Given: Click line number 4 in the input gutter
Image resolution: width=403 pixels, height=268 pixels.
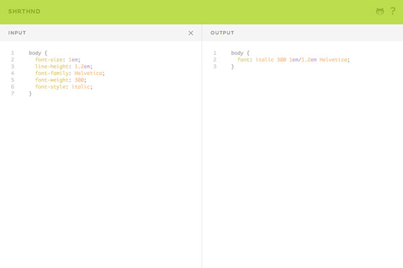Looking at the screenshot, I should coord(12,73).
